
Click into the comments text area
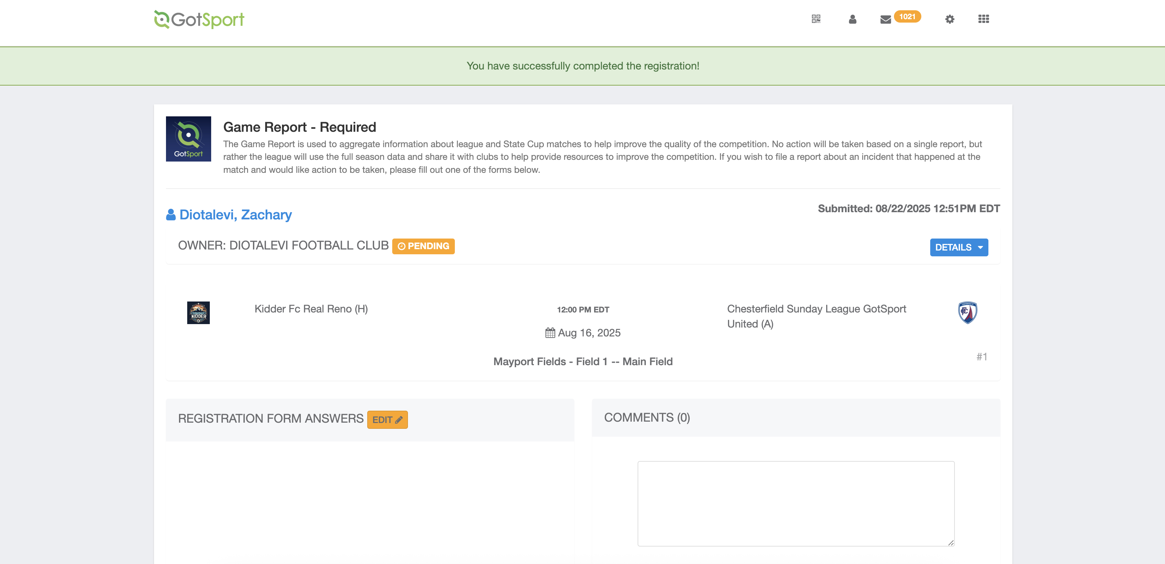pos(795,503)
